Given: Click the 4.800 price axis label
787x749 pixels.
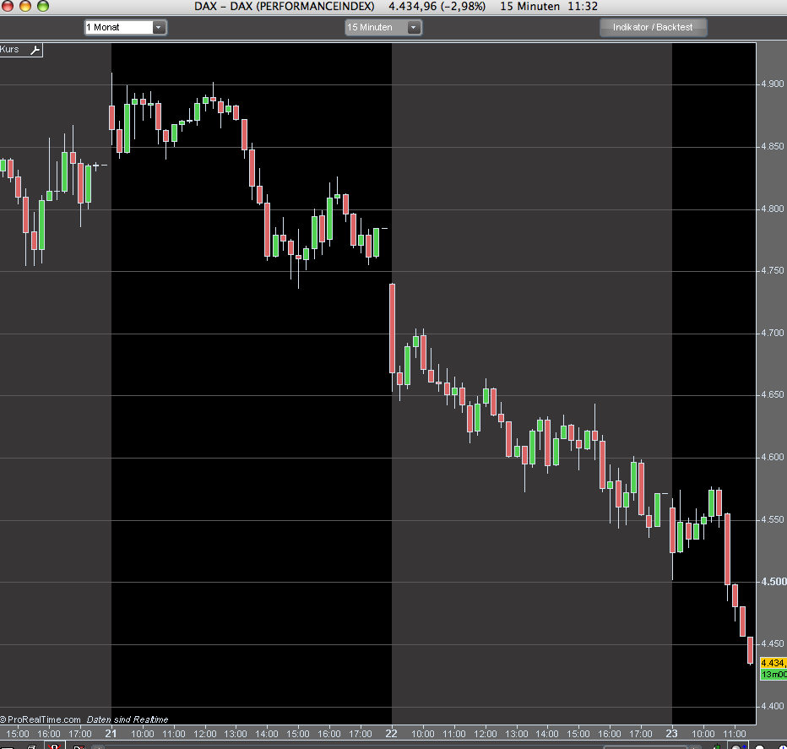Looking at the screenshot, I should (x=772, y=209).
